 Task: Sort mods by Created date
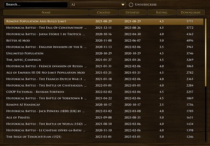104,13
